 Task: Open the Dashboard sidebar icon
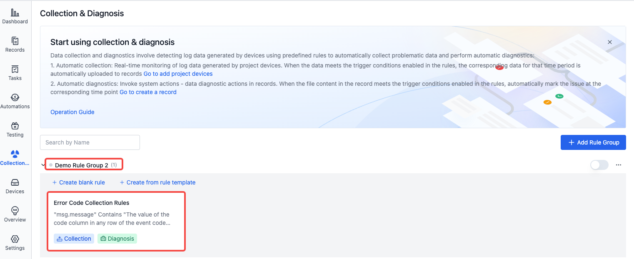pyautogui.click(x=15, y=17)
